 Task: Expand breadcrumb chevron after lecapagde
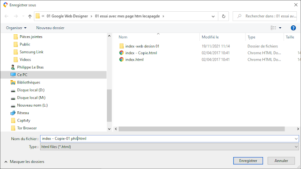163,16
